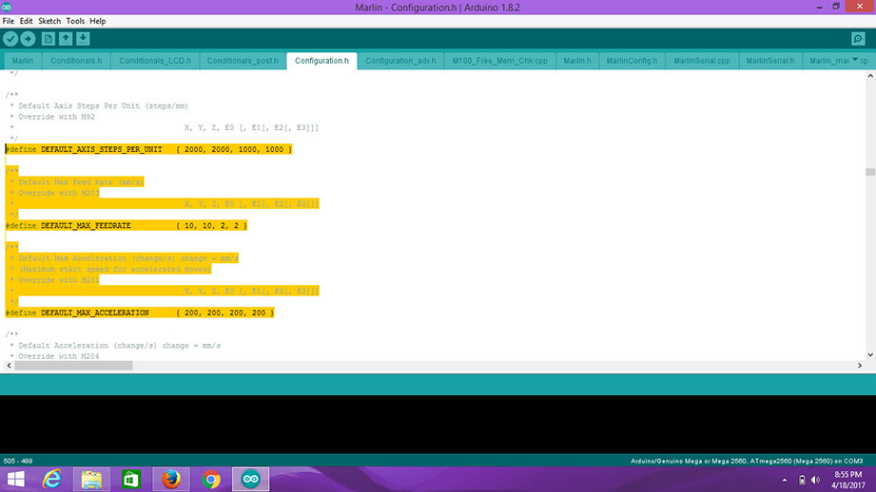Switch to the Configuration_adv.h tab
The width and height of the screenshot is (876, 492).
coord(400,61)
